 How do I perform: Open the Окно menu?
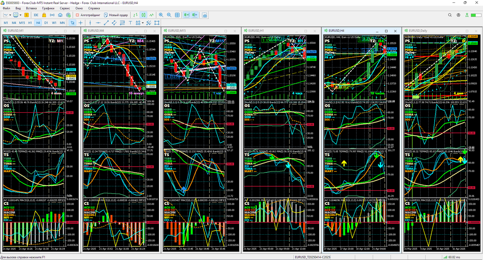point(79,8)
